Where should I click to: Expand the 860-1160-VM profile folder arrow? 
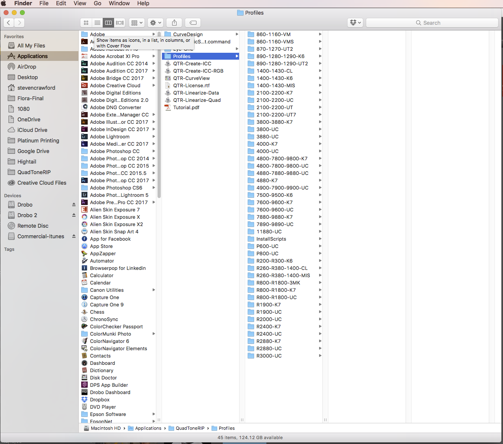tap(320, 34)
